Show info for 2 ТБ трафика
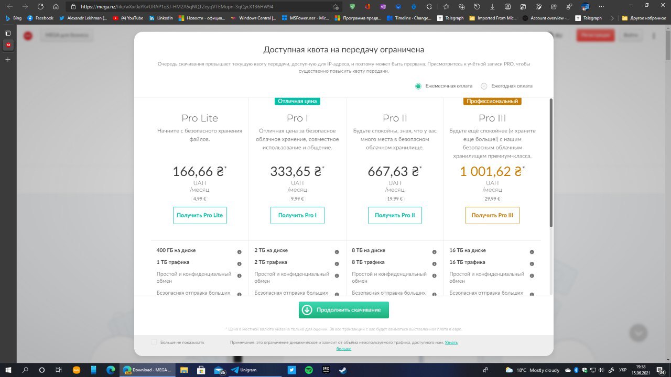The height and width of the screenshot is (377, 671). coord(337,264)
